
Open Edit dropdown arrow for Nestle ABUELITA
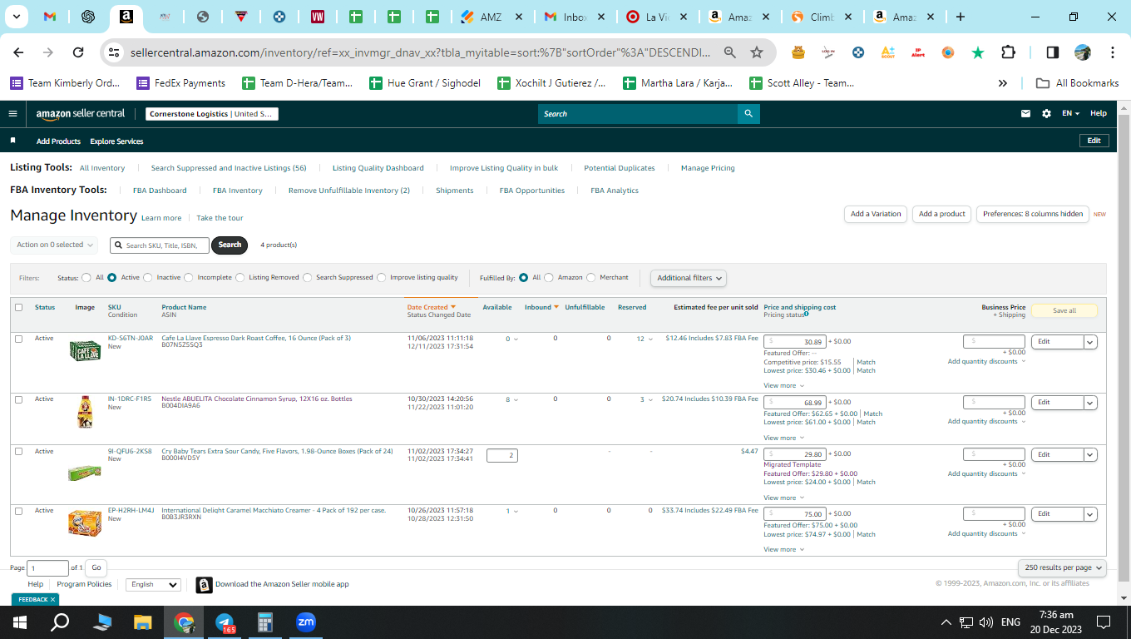(x=1090, y=403)
